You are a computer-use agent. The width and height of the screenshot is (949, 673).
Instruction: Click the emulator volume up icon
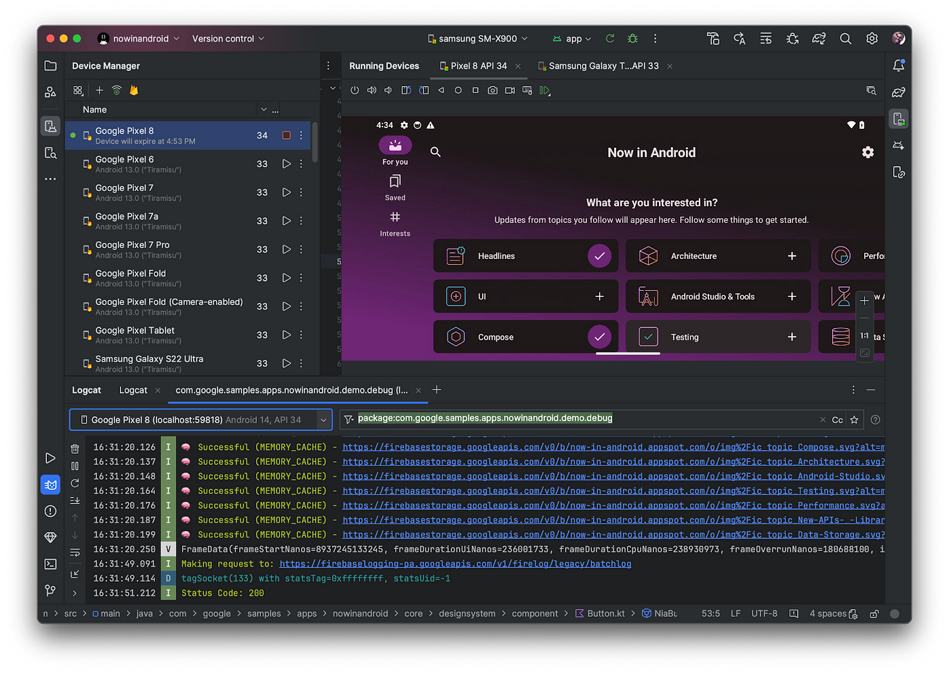coord(371,90)
